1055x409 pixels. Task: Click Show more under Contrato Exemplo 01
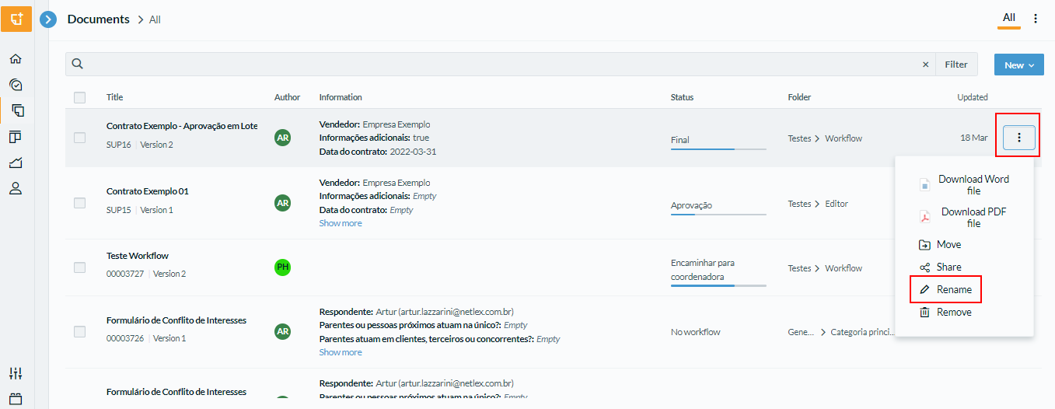[x=341, y=223]
